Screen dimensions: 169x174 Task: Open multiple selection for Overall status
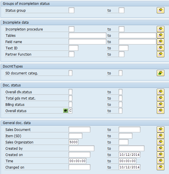(x=160, y=111)
